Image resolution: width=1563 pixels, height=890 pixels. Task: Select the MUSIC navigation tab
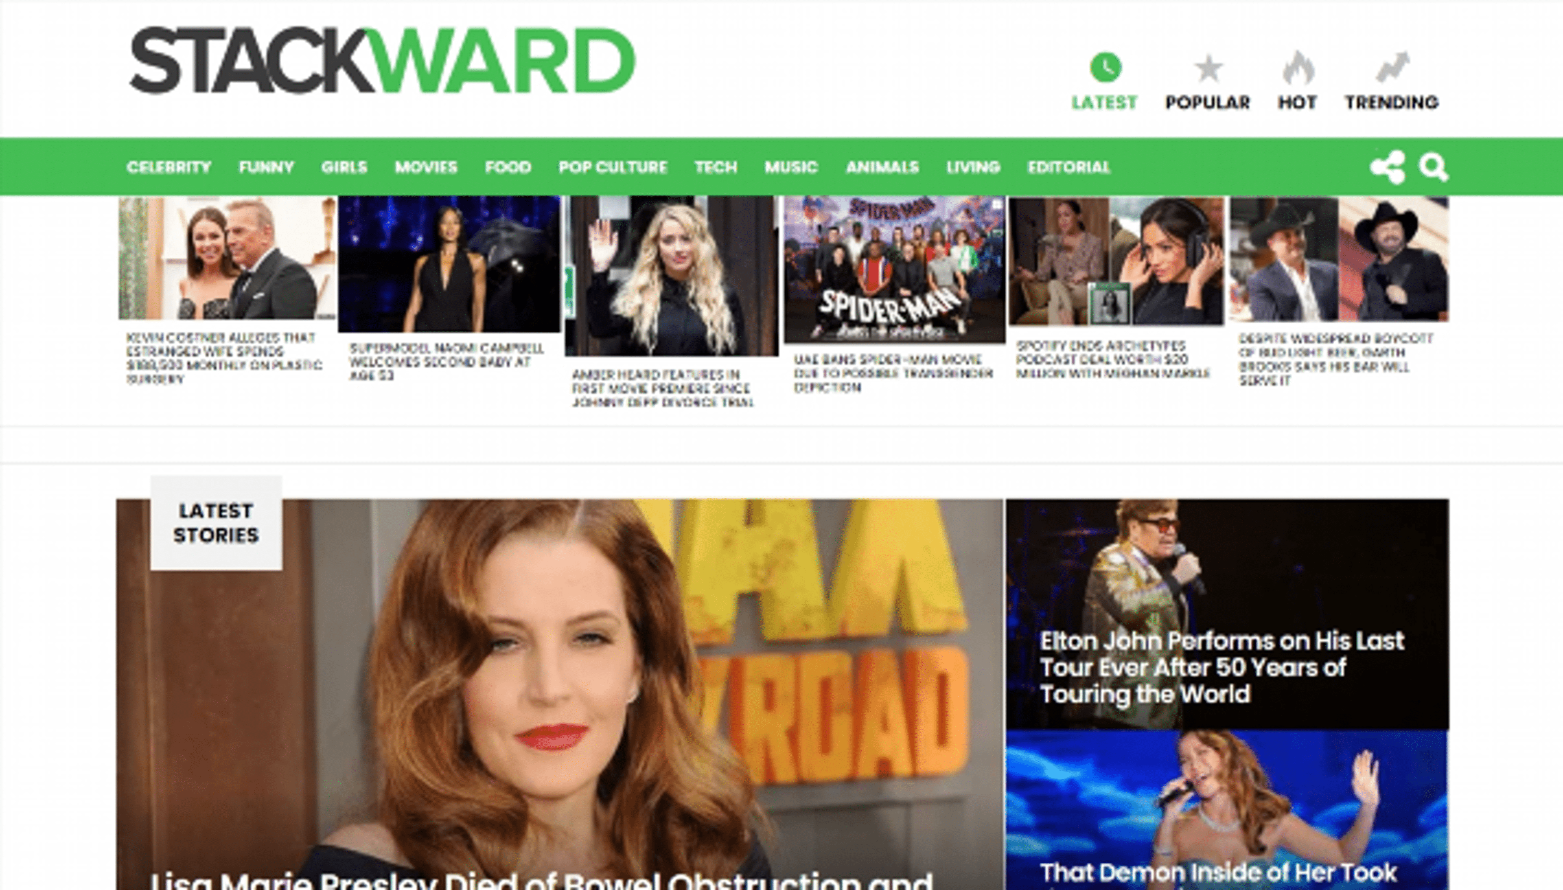791,166
